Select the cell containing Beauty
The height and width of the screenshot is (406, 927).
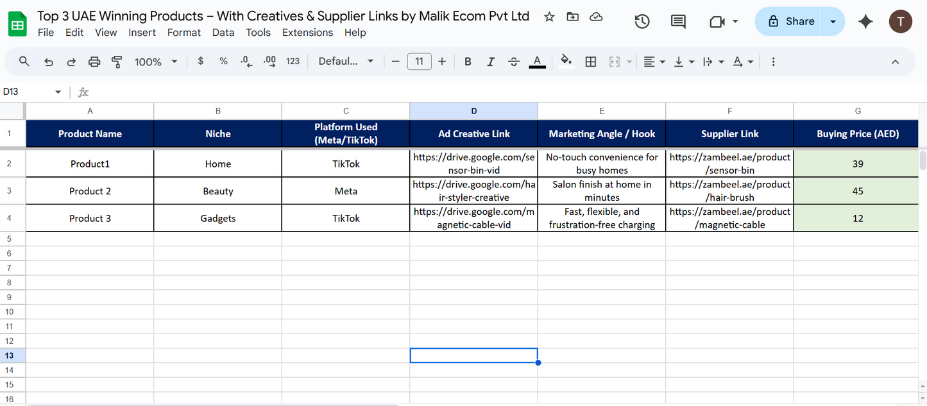[218, 191]
